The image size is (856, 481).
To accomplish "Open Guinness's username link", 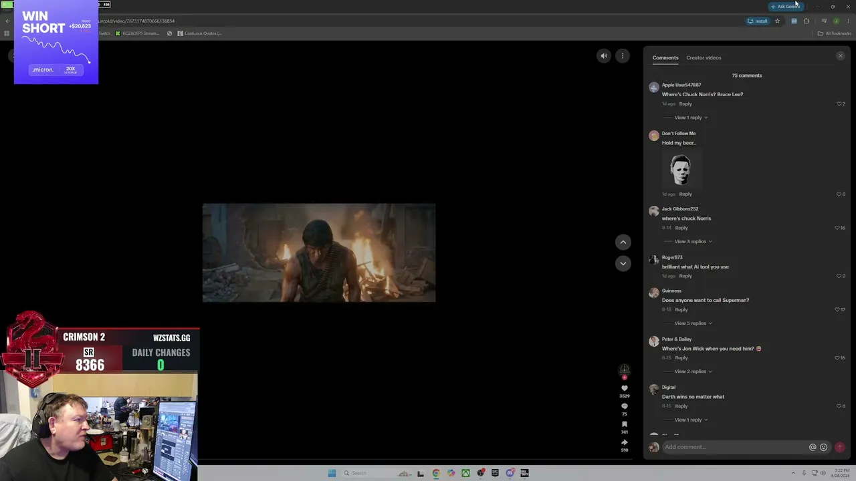I will pos(671,291).
